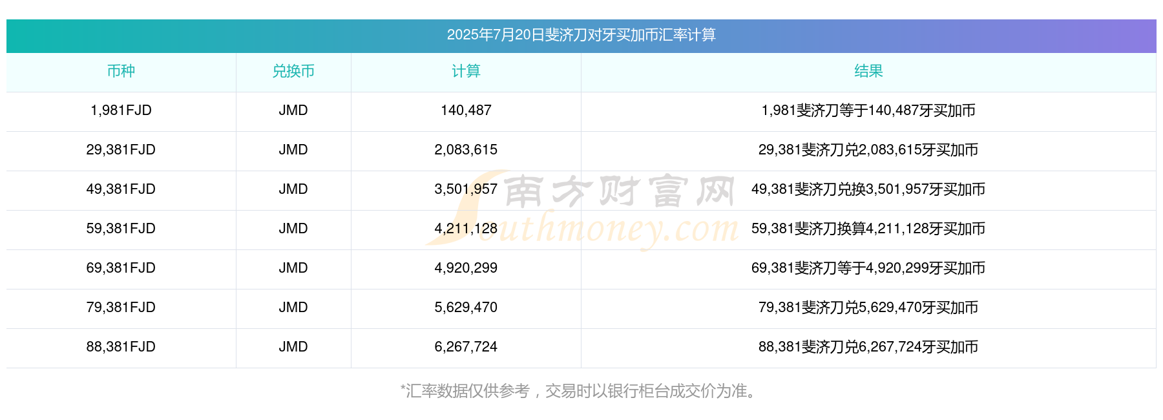The height and width of the screenshot is (420, 1163).
Task: Click the 49,381FJD cell
Action: point(121,189)
